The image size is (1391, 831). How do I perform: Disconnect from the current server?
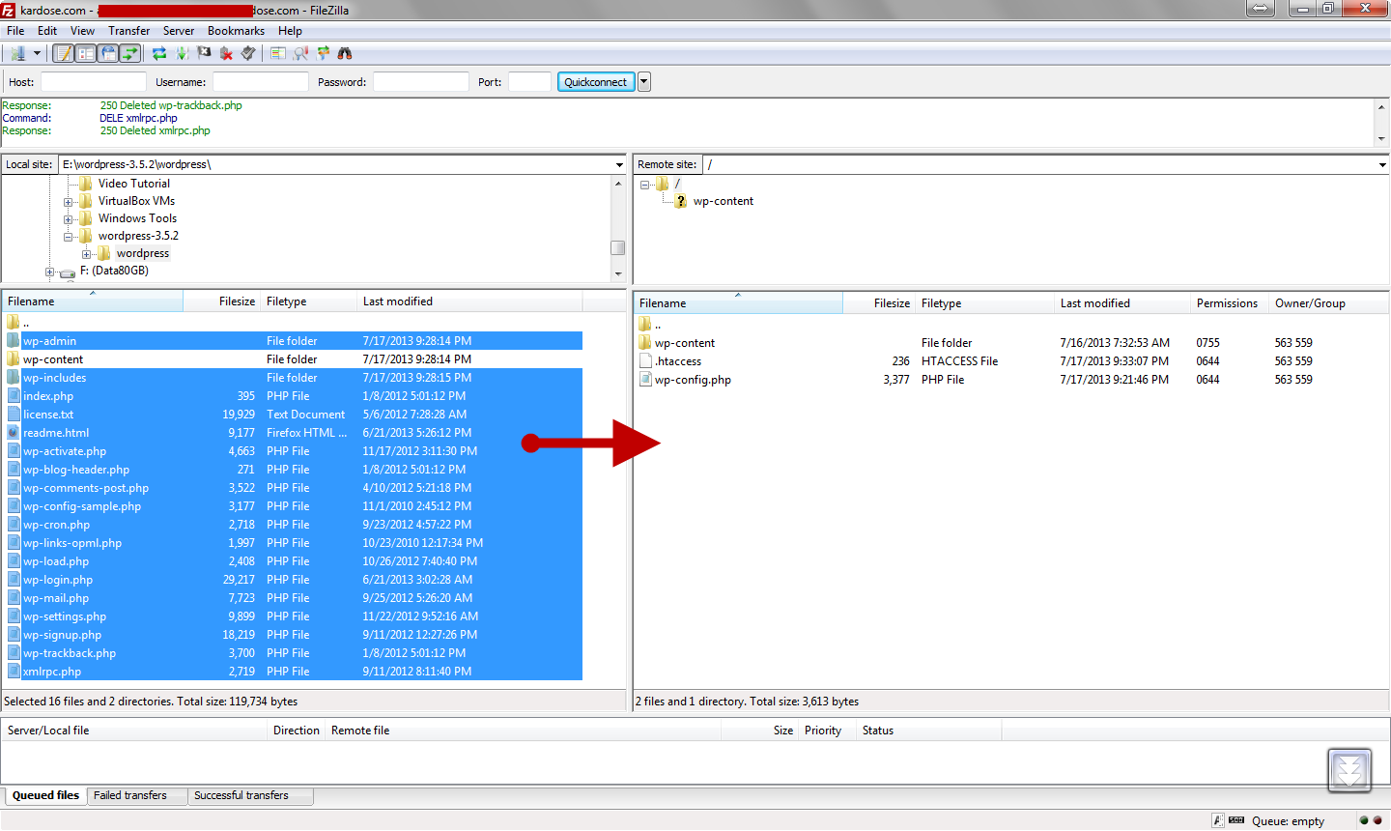pyautogui.click(x=226, y=54)
